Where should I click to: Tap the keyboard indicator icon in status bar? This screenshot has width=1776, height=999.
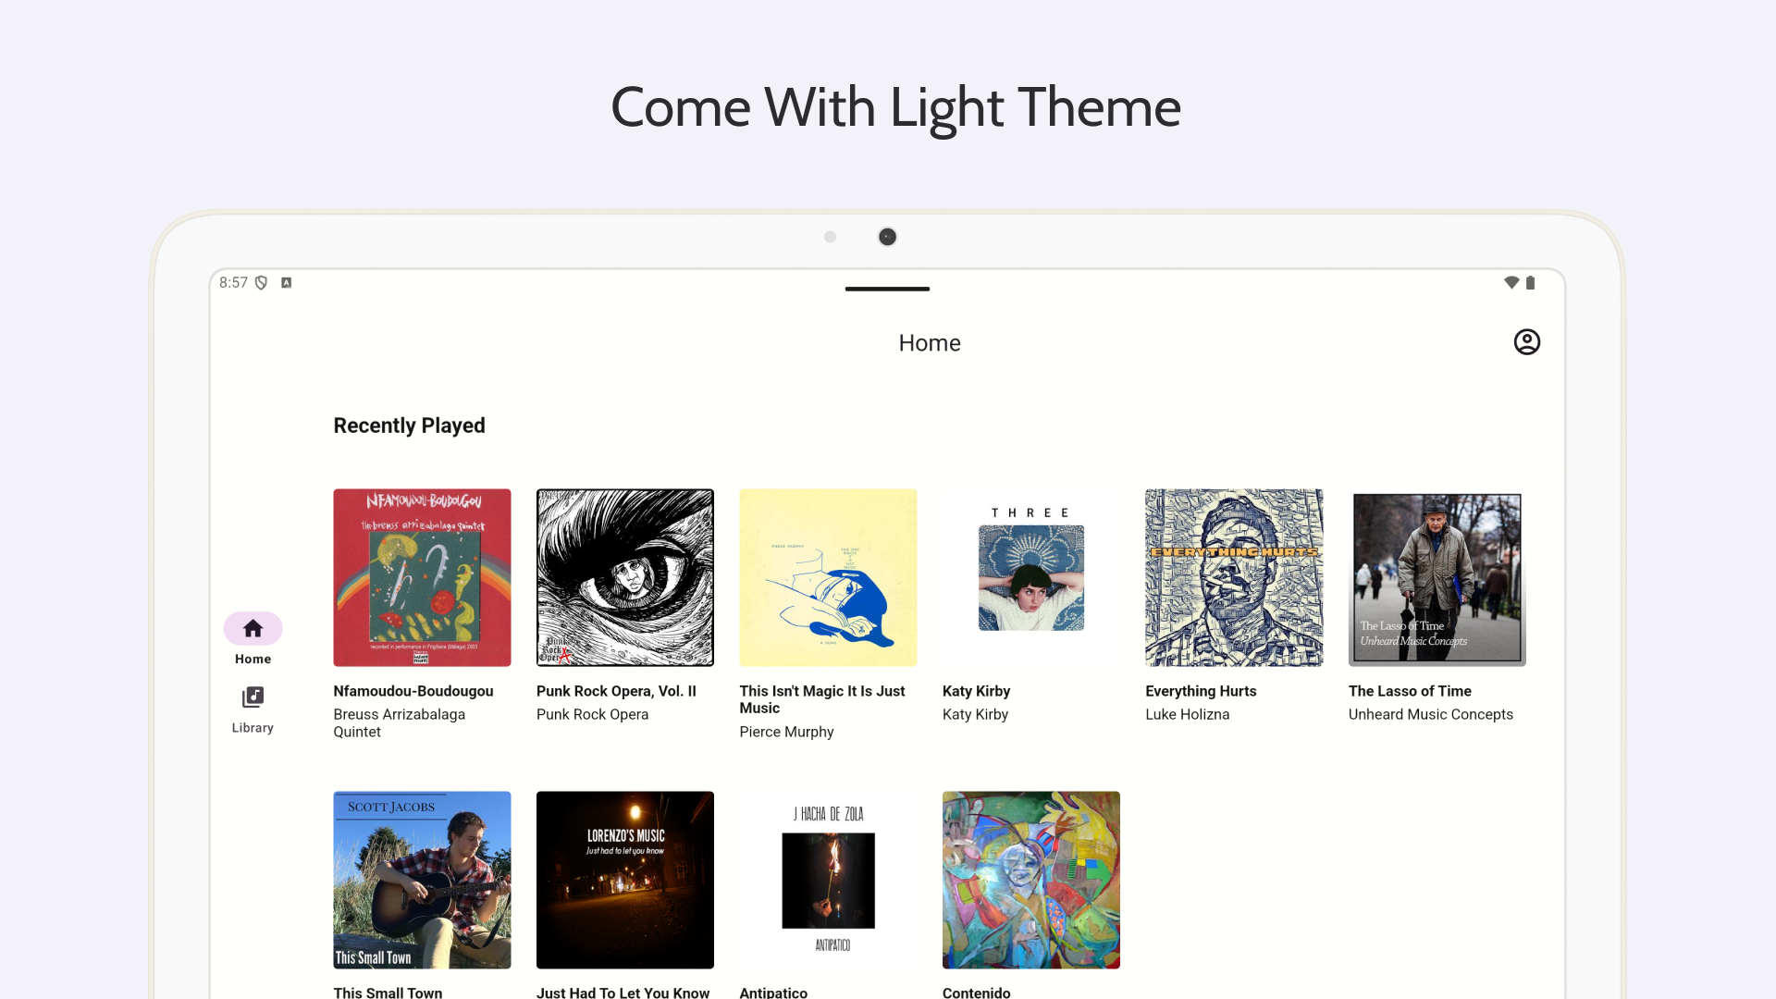coord(287,283)
